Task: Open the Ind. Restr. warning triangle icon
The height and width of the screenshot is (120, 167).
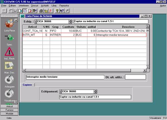Action: 9,52
